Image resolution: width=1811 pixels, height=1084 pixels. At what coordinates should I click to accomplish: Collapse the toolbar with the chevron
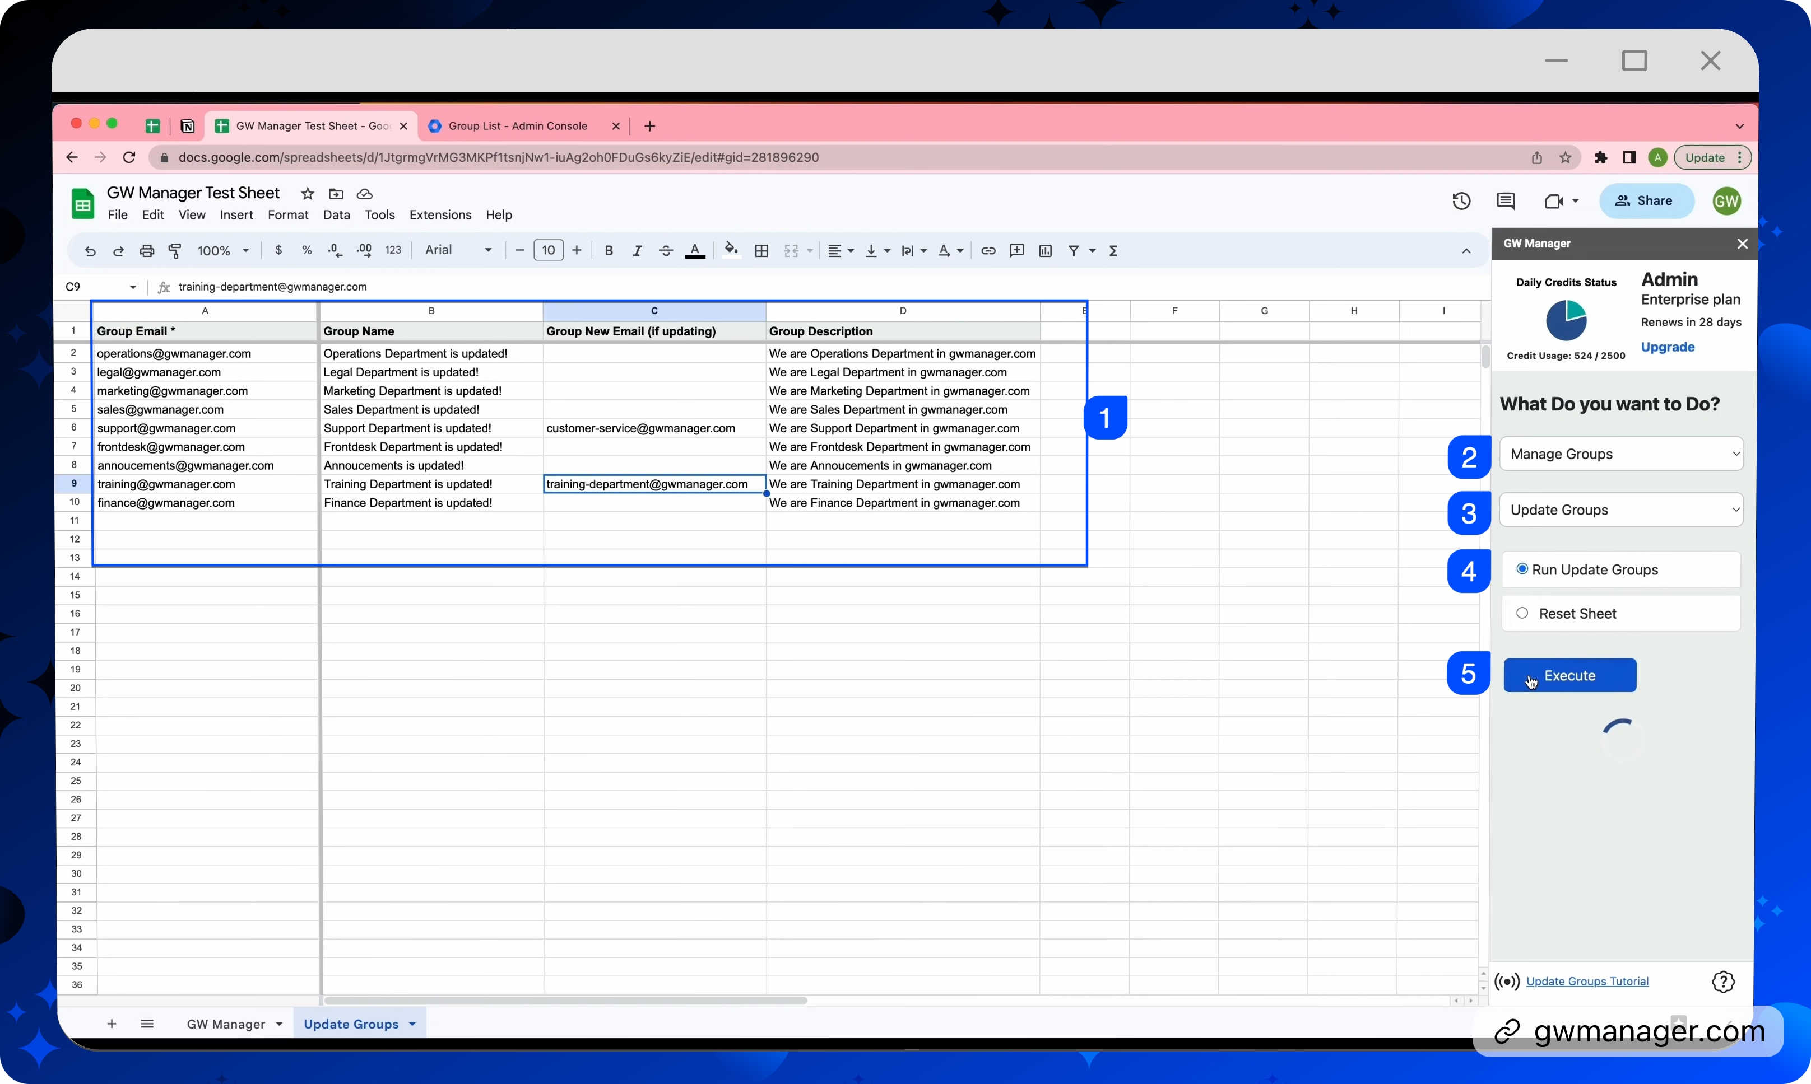pyautogui.click(x=1466, y=250)
